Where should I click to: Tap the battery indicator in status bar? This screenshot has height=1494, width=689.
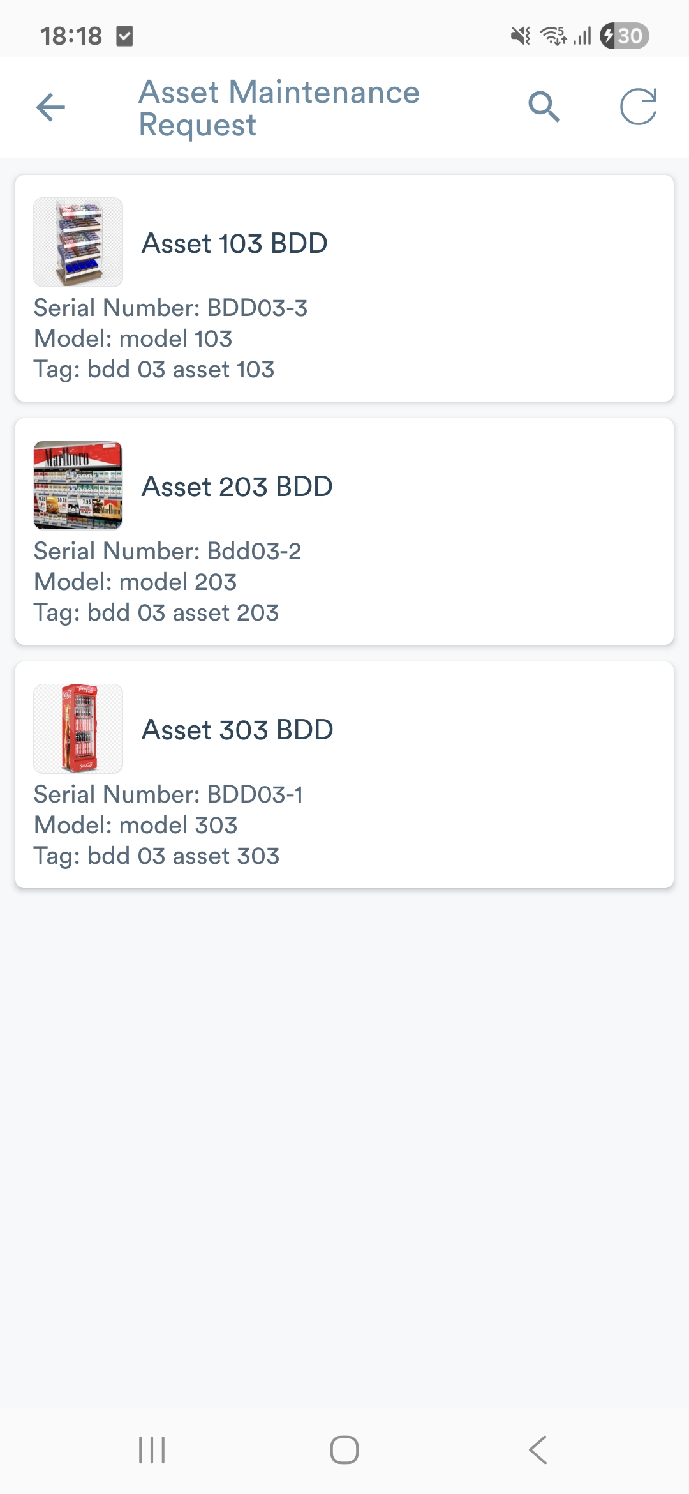click(625, 36)
